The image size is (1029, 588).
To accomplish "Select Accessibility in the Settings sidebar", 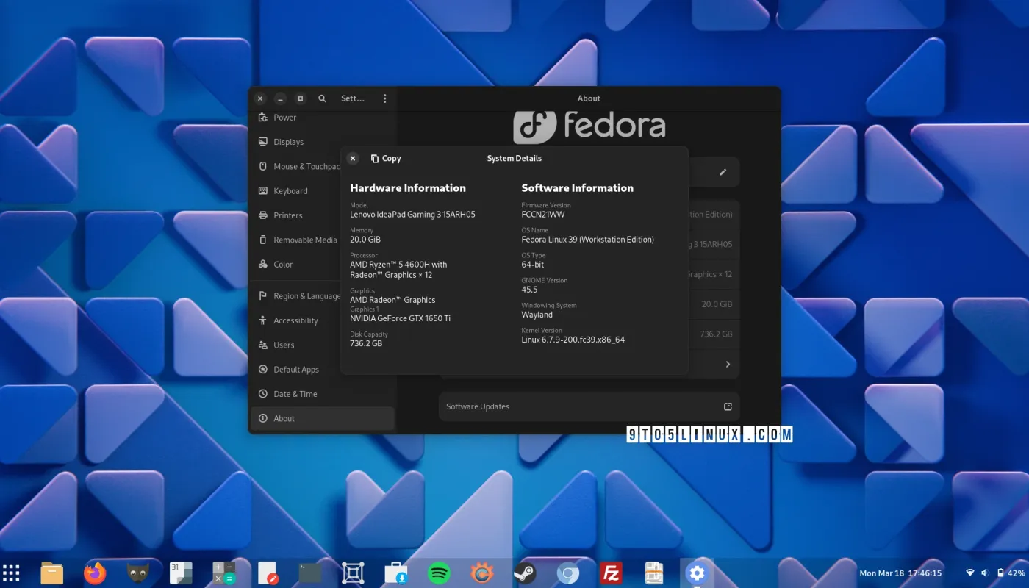I will click(x=323, y=320).
